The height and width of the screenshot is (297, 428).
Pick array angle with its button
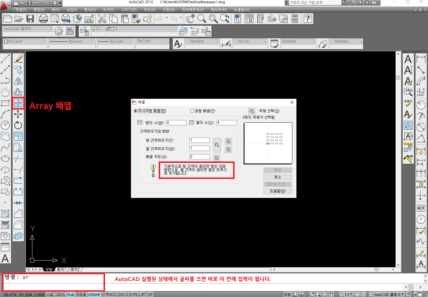coord(217,158)
